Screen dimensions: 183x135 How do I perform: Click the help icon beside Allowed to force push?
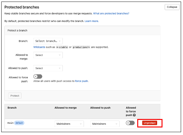[x=134, y=115]
